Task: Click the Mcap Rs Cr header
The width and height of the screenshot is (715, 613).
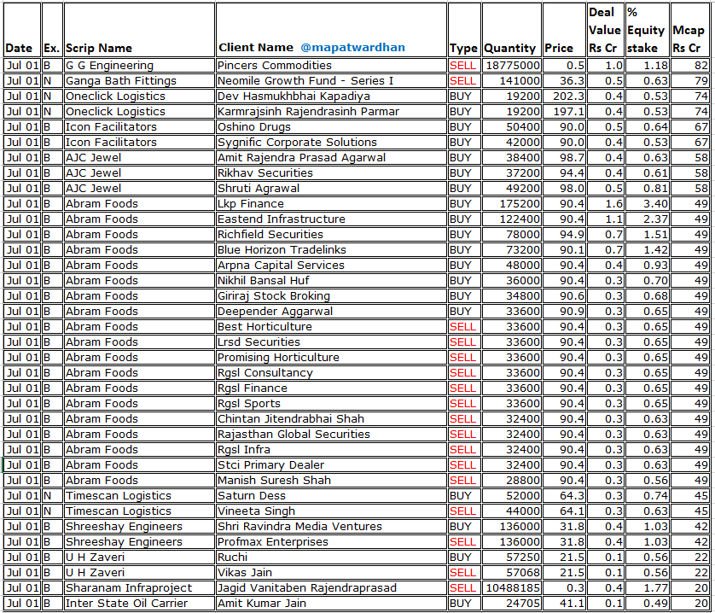Action: pyautogui.click(x=689, y=30)
